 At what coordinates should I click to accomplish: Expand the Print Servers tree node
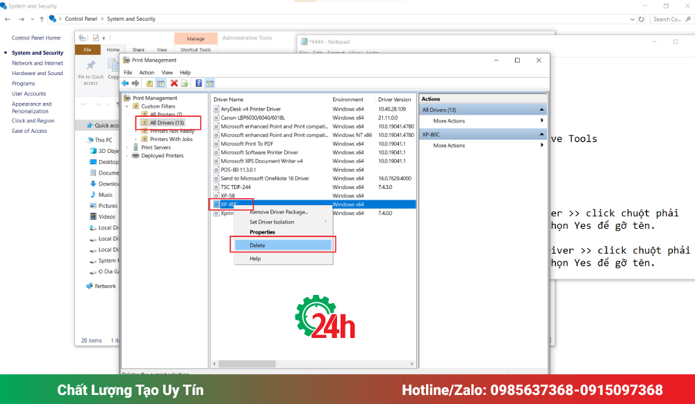pyautogui.click(x=127, y=147)
